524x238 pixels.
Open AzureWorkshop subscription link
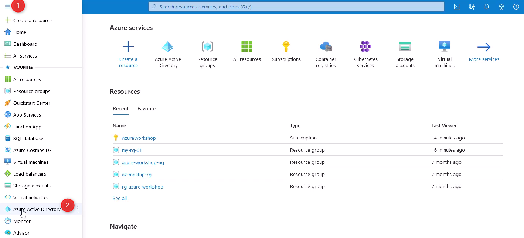tap(139, 138)
